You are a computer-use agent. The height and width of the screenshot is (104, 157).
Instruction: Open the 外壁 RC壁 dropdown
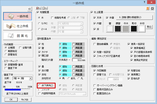point(71,28)
